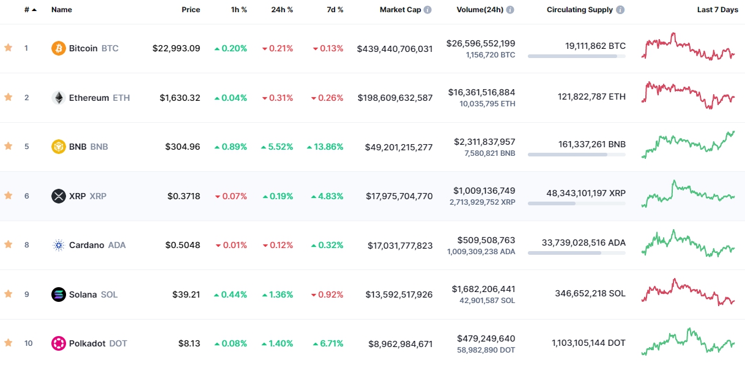Toggle the watchlist star for Cardano
This screenshot has width=745, height=366.
(x=8, y=244)
